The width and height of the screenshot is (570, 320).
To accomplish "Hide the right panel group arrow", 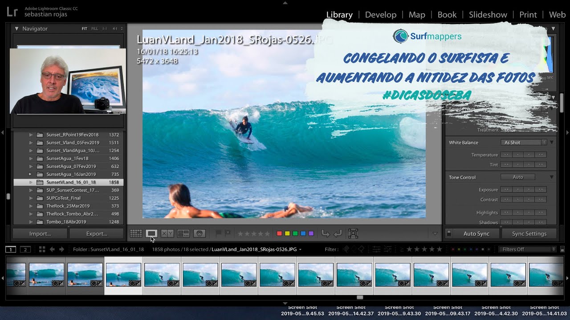I will coord(567,132).
